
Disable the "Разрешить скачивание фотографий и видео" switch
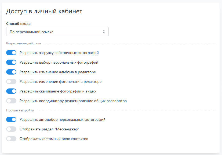(x=11, y=91)
